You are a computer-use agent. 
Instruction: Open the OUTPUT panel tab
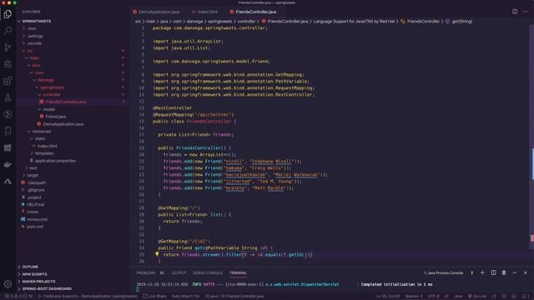(179, 272)
